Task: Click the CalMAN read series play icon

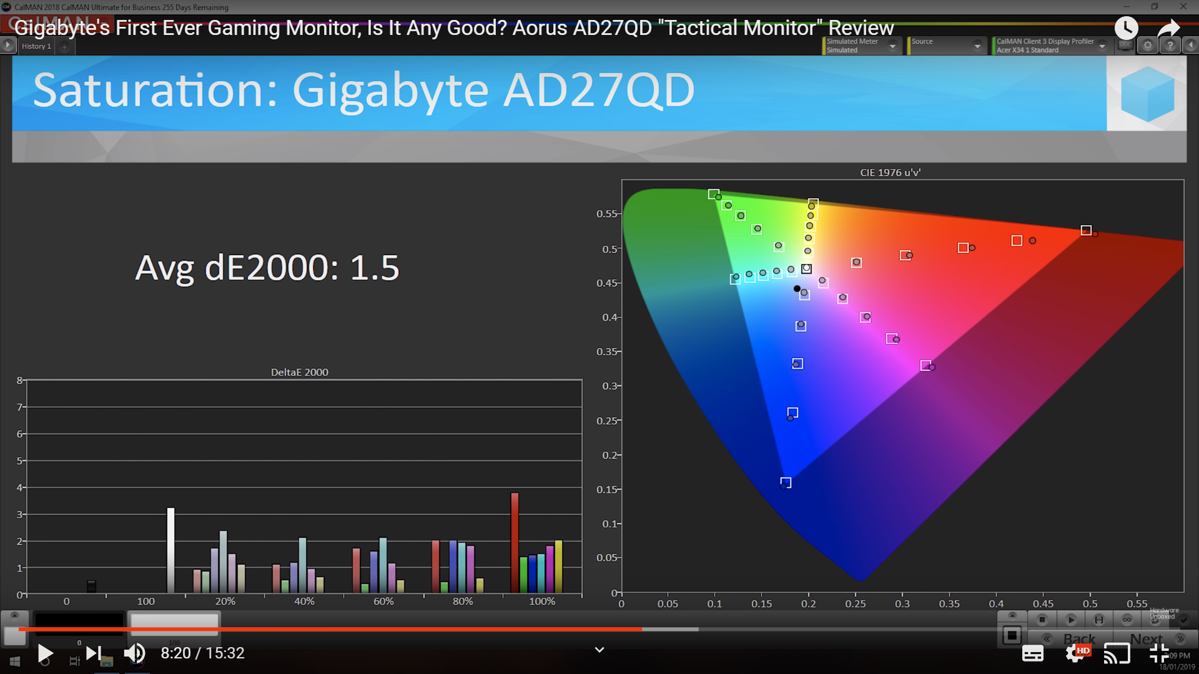Action: 1070,620
